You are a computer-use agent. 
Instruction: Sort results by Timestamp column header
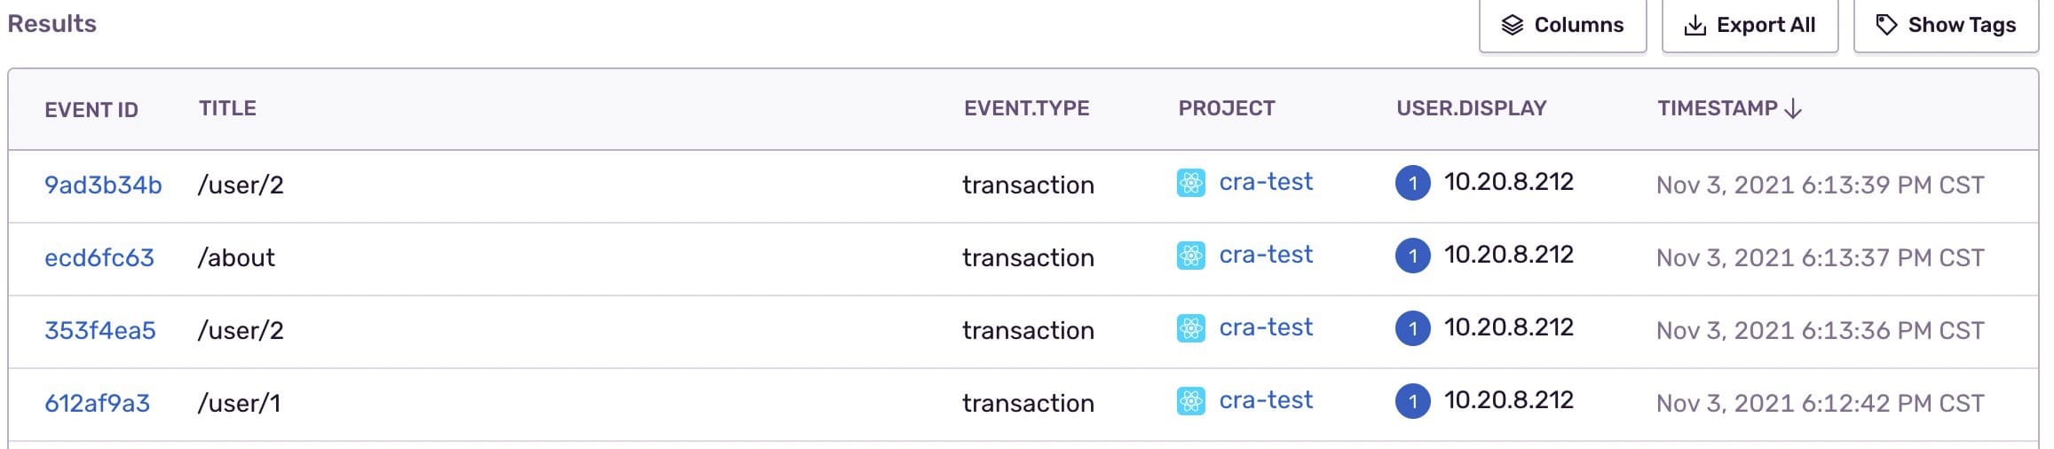[x=1717, y=108]
